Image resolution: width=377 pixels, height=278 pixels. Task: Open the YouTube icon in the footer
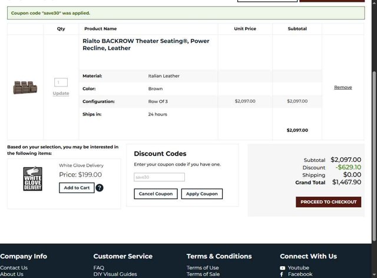click(x=283, y=268)
